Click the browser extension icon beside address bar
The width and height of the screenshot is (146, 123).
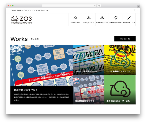click(99, 6)
